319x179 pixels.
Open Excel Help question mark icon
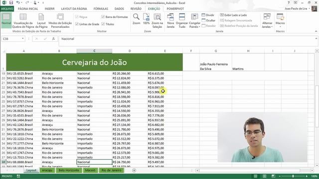[x=289, y=2]
